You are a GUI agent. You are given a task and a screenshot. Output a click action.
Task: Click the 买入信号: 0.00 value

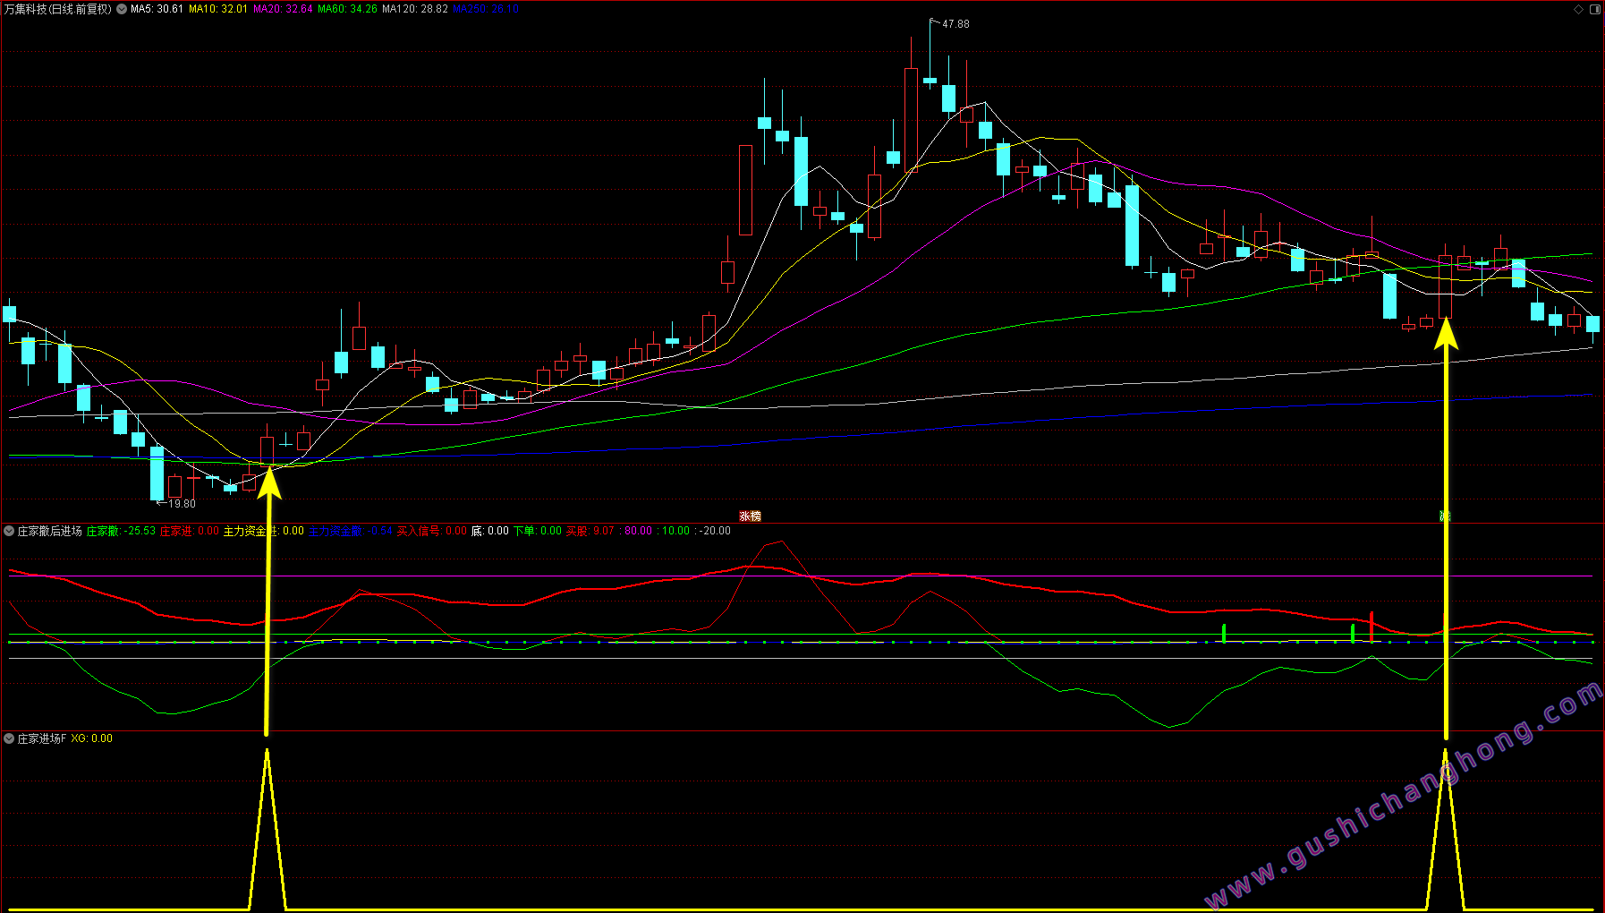point(432,531)
